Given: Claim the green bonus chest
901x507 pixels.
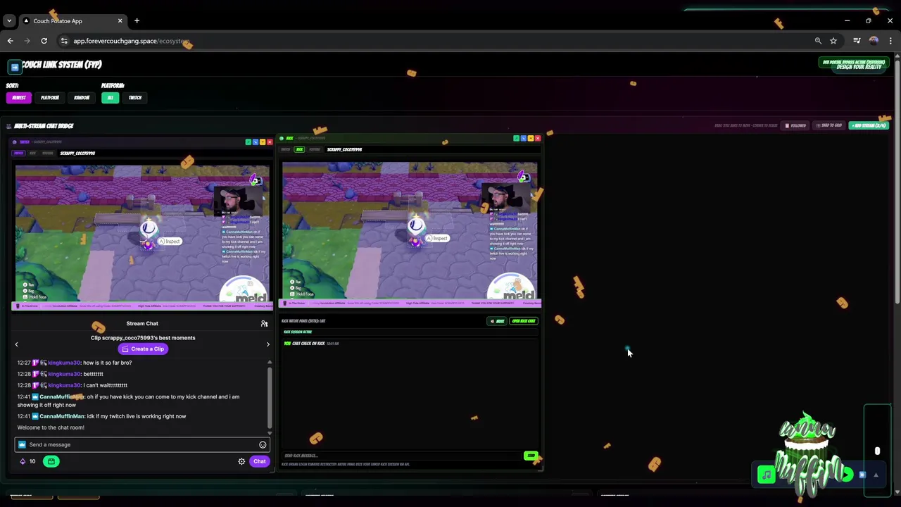Looking at the screenshot, I should [x=51, y=461].
